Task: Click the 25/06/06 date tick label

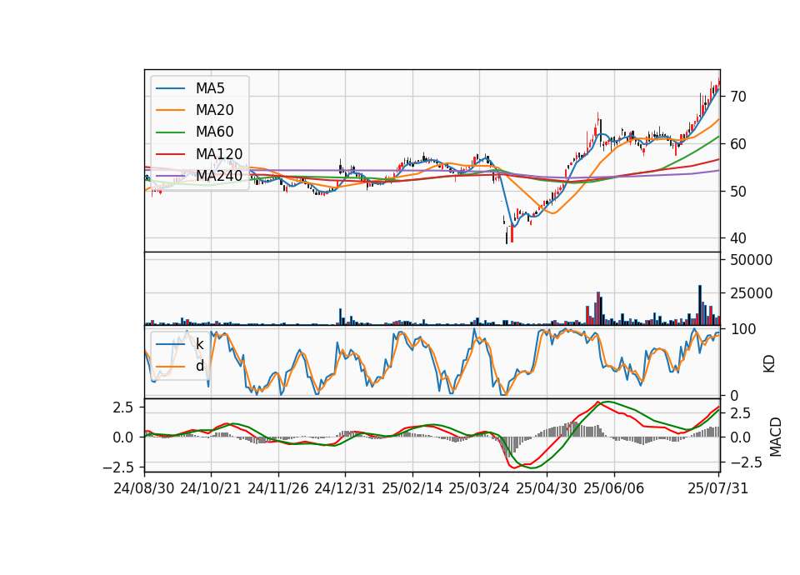Action: point(614,488)
